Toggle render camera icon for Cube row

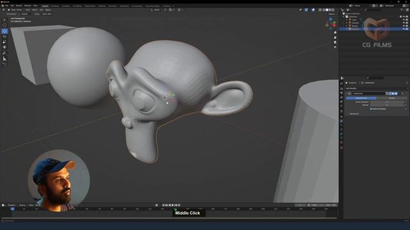407,20
